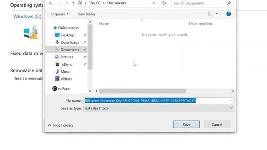This screenshot has width=267, height=150.
Task: Click 'Documents' in the address path
Action: point(116,3)
